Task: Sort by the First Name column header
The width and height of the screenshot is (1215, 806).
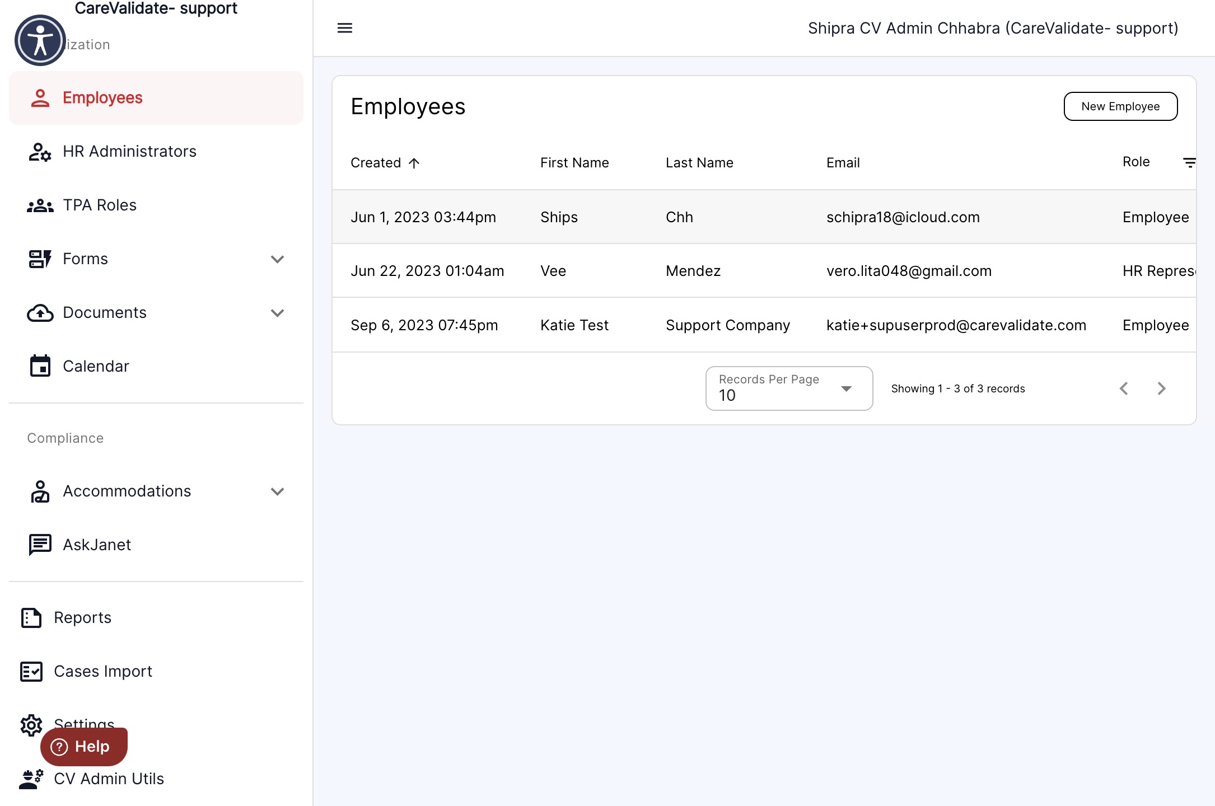Action: (574, 163)
